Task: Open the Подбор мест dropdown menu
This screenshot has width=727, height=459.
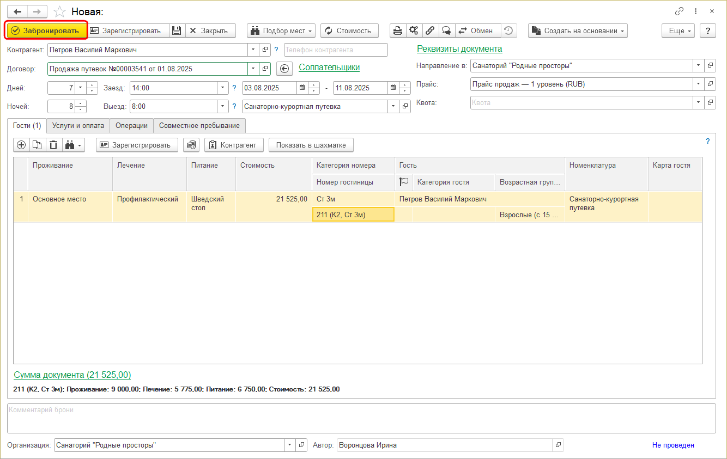Action: tap(281, 31)
